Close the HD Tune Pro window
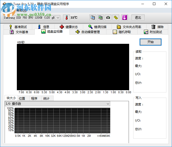The image size is (172, 147). 166,4
